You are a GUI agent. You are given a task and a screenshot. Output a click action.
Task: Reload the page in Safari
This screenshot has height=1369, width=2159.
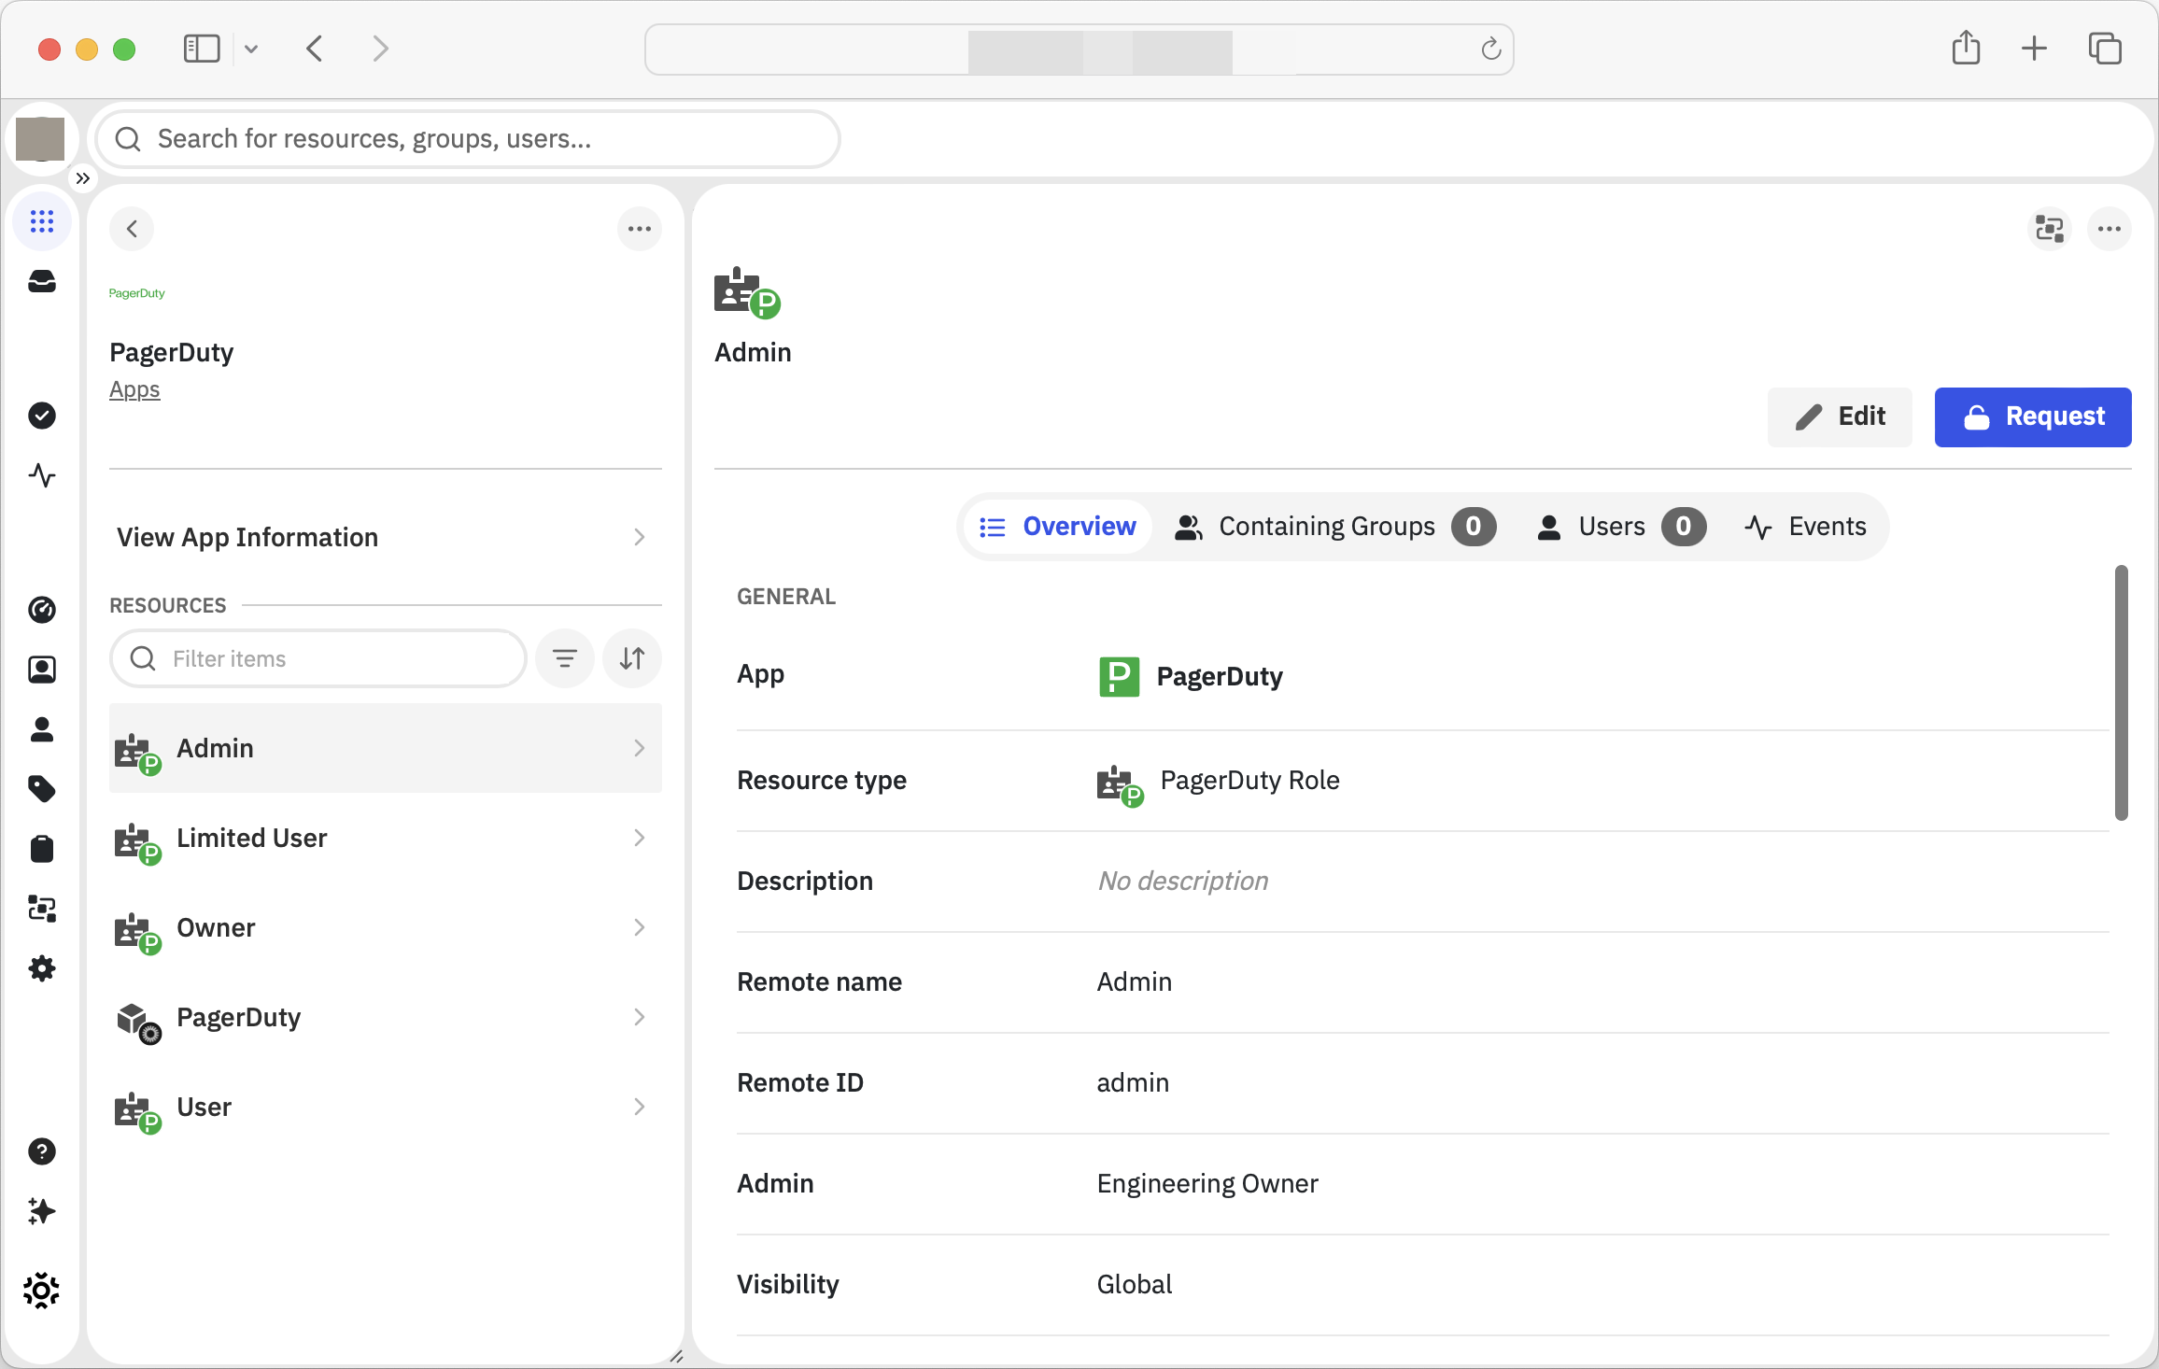click(1490, 49)
